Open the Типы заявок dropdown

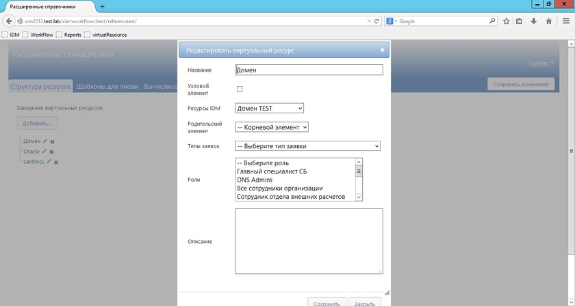click(307, 146)
